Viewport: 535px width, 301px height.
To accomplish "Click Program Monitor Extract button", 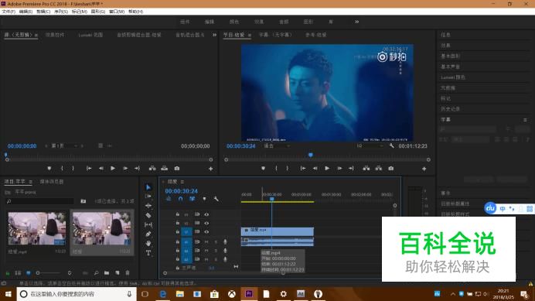I will coord(379,169).
